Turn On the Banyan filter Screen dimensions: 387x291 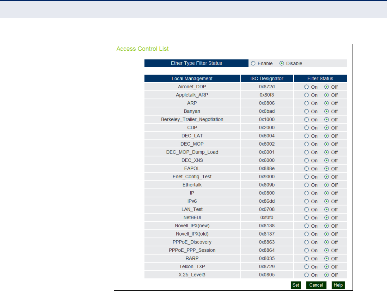click(x=306, y=111)
